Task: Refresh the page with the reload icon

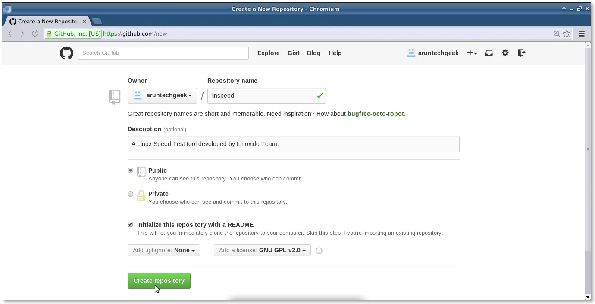Action: click(35, 34)
